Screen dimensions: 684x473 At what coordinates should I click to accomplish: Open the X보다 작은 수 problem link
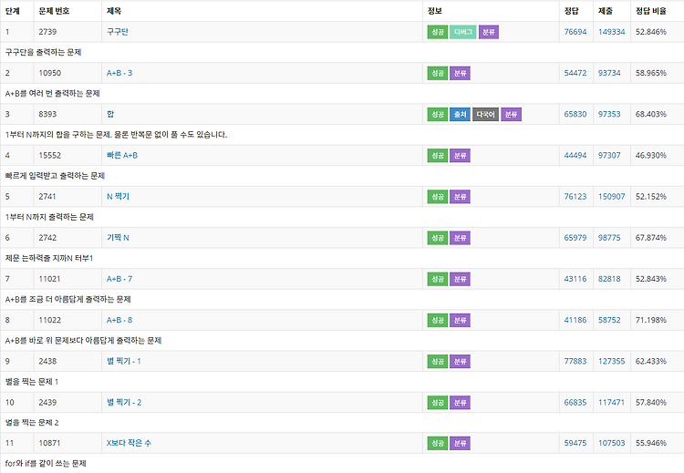(x=130, y=443)
